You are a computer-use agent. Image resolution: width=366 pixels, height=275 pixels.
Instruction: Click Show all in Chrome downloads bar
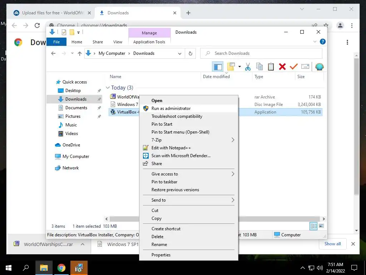pos(333,244)
